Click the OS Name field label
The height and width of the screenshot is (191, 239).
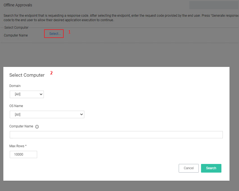coord(16,106)
